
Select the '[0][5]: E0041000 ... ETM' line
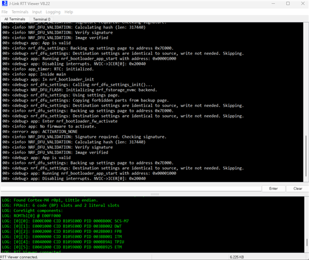point(62,247)
